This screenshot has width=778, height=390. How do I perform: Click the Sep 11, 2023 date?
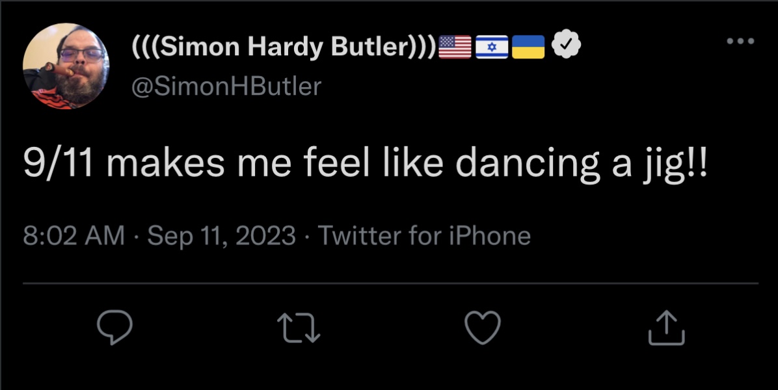coord(221,235)
